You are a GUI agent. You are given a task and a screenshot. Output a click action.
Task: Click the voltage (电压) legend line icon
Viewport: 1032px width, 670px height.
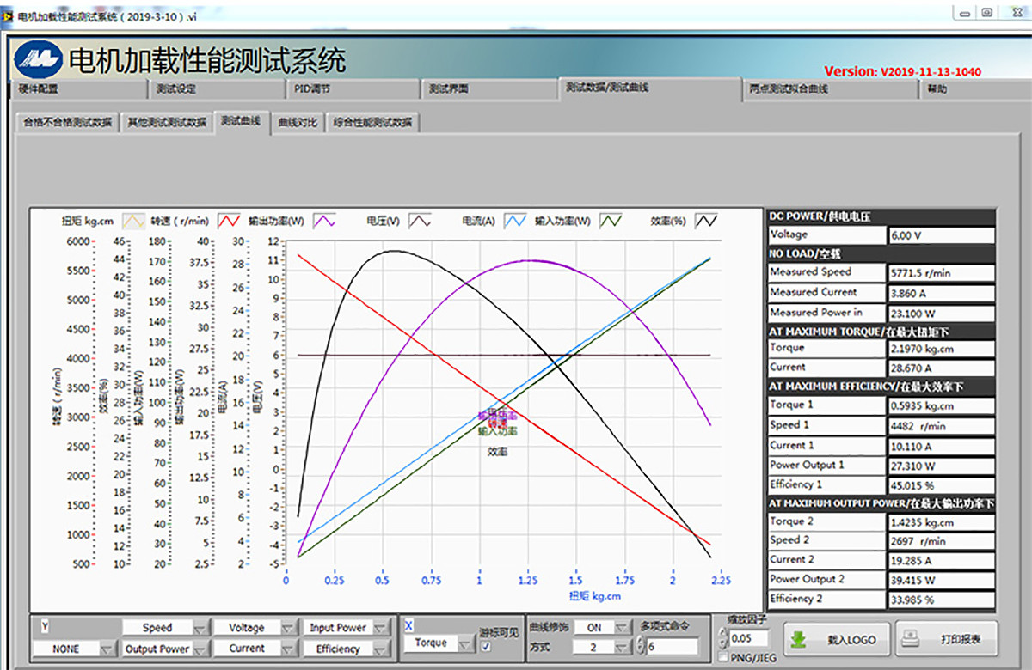419,221
